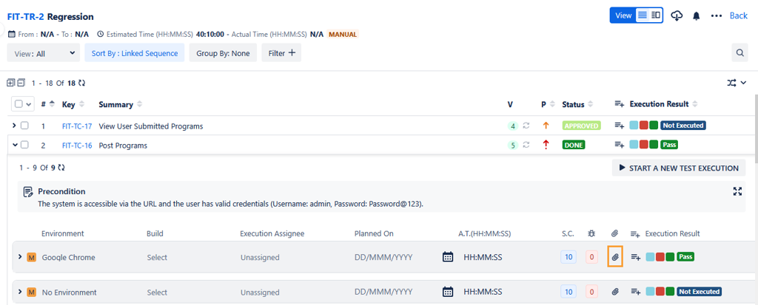The width and height of the screenshot is (758, 305).
Task: Open the FIT-TC-17 key link
Action: (x=77, y=126)
